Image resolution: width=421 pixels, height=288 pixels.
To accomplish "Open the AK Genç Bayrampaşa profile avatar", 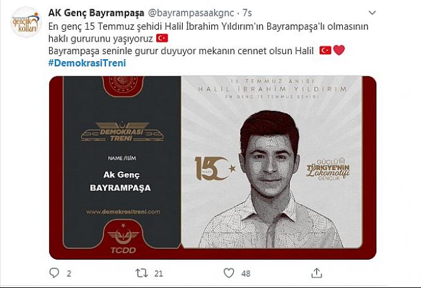I will click(26, 22).
